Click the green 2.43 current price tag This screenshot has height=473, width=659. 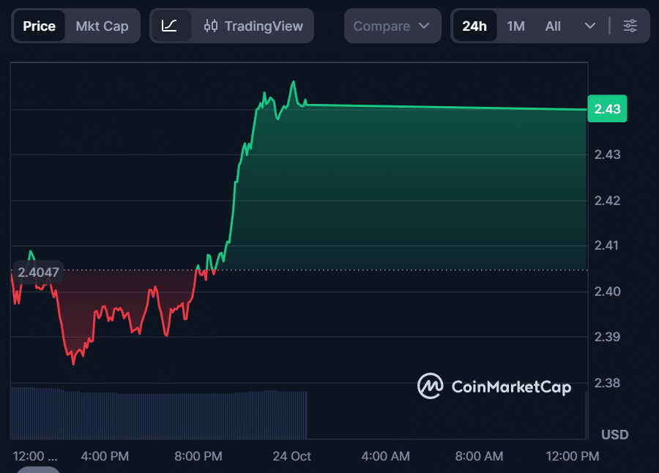[607, 109]
